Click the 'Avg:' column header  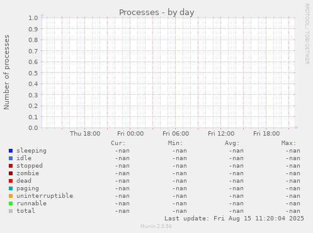(x=232, y=143)
